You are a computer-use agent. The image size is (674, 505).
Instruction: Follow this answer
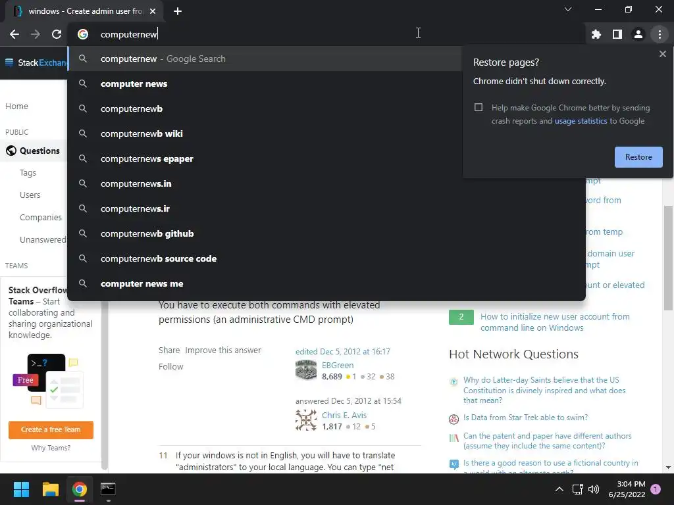[x=171, y=366]
